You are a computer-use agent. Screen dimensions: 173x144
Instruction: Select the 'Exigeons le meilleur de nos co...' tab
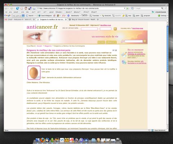[x=52, y=19]
